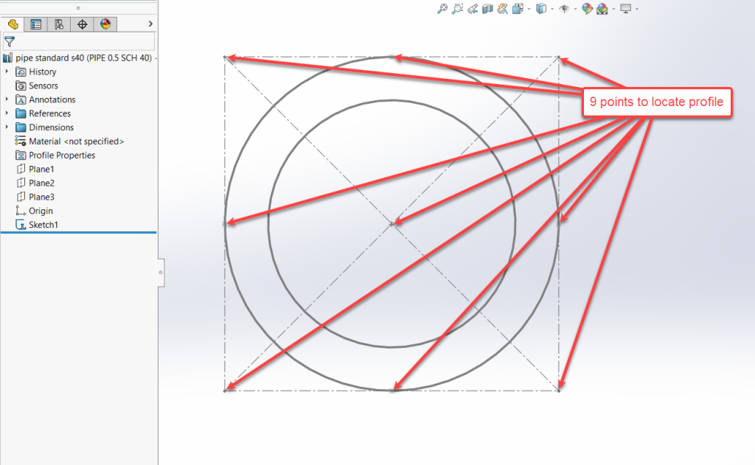Open the View Settings dropdown arrow
Image resolution: width=755 pixels, height=465 pixels.
(636, 8)
